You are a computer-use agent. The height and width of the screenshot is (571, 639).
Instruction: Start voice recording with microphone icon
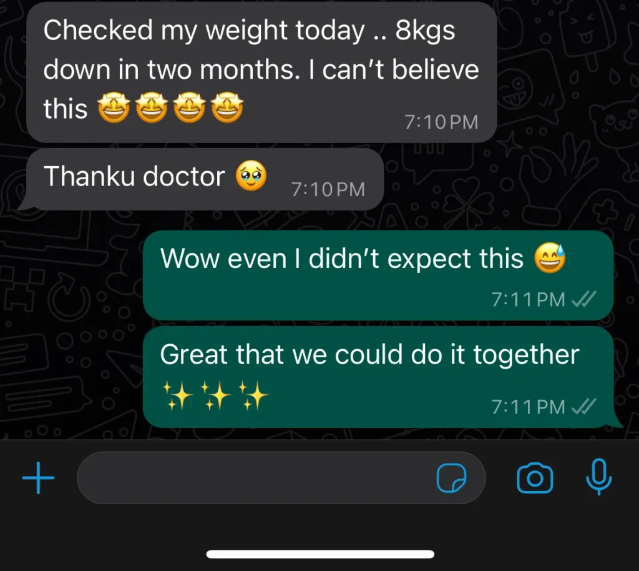(598, 477)
